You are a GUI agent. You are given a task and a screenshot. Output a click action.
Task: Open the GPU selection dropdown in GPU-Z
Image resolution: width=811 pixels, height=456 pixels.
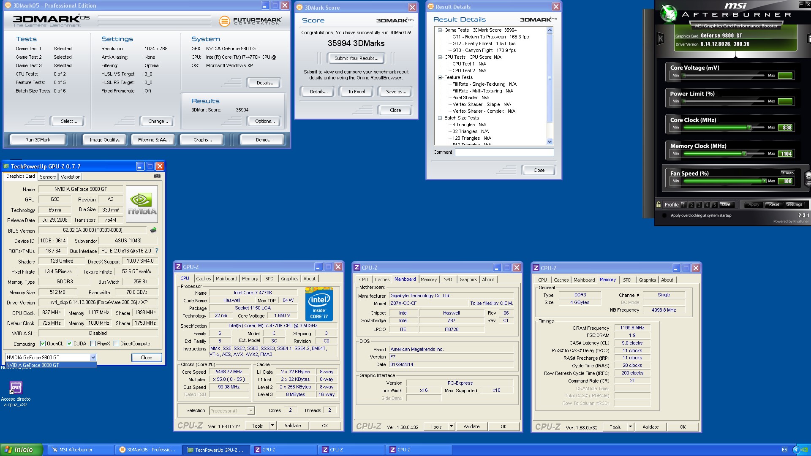tap(93, 358)
